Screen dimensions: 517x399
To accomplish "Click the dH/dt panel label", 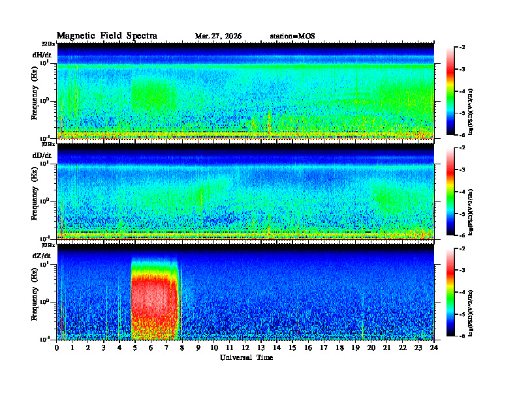I will (x=42, y=55).
